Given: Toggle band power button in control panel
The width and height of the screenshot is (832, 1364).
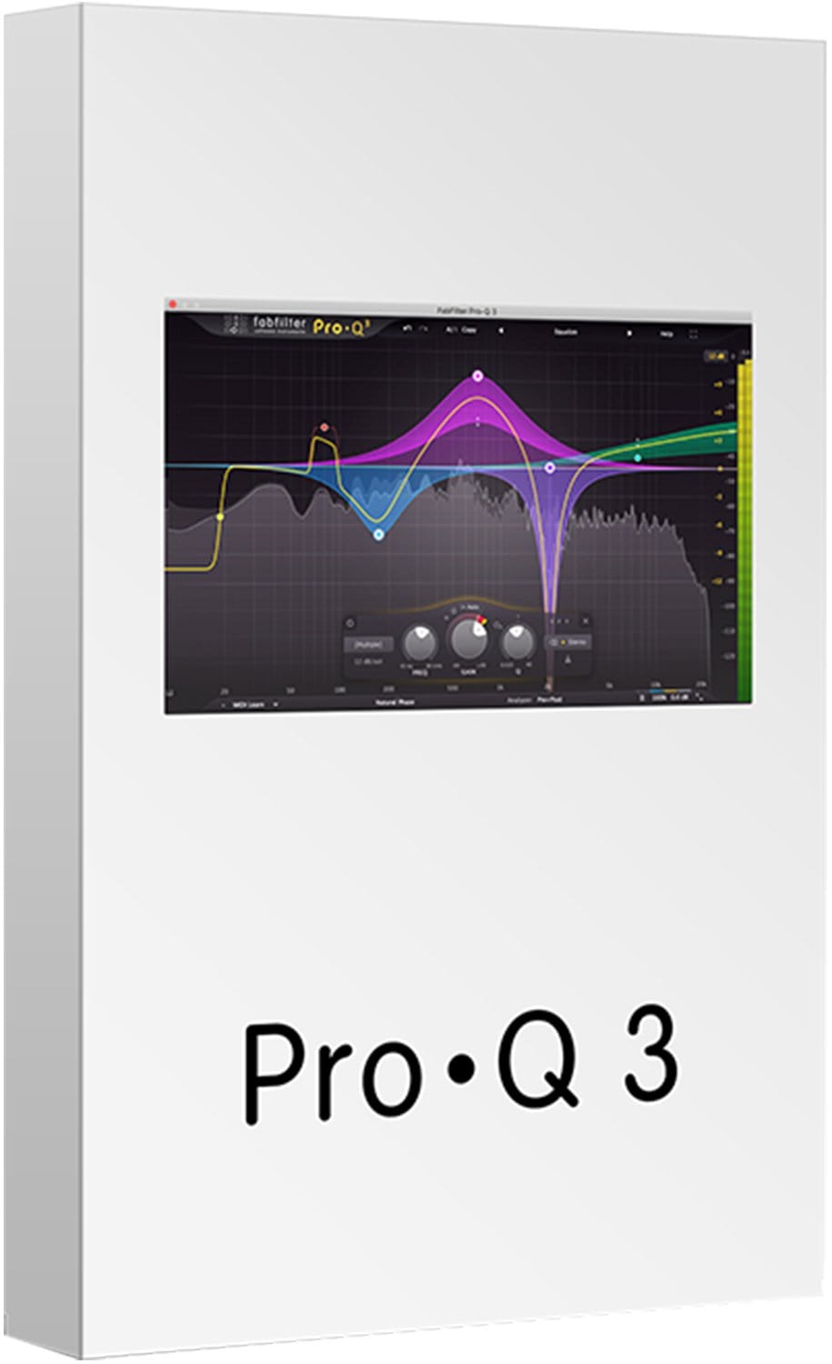Looking at the screenshot, I should pyautogui.click(x=350, y=624).
